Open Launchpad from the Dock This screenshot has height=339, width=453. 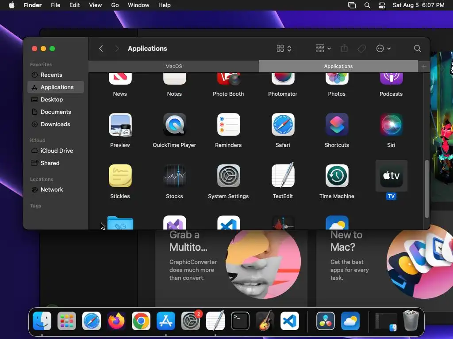click(67, 321)
